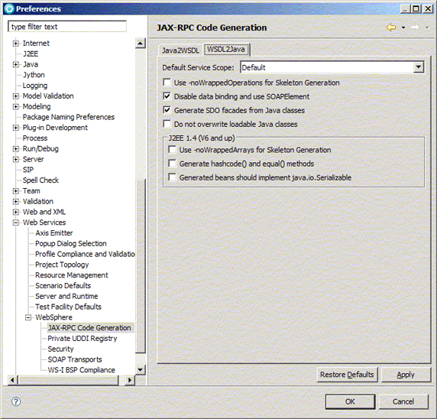Click the back navigation arrow icon
This screenshot has width=437, height=419.
coord(391,28)
